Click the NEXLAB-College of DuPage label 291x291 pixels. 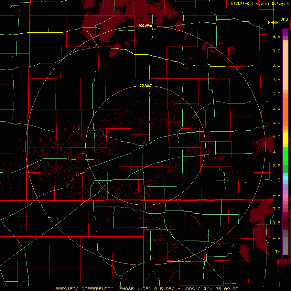pos(259,4)
